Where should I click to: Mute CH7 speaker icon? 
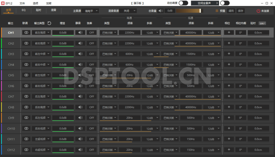[80, 96]
